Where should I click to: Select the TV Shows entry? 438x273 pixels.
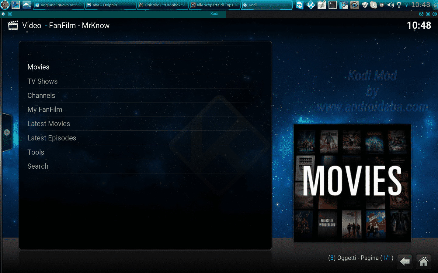coord(145,81)
